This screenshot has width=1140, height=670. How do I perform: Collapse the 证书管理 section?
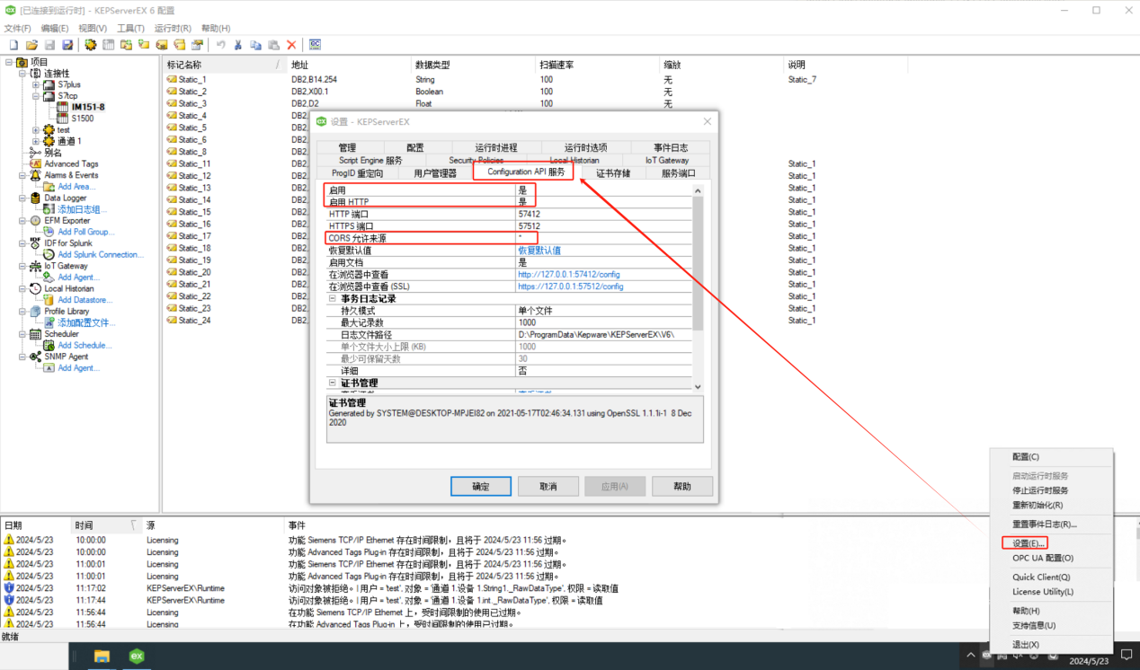[333, 382]
